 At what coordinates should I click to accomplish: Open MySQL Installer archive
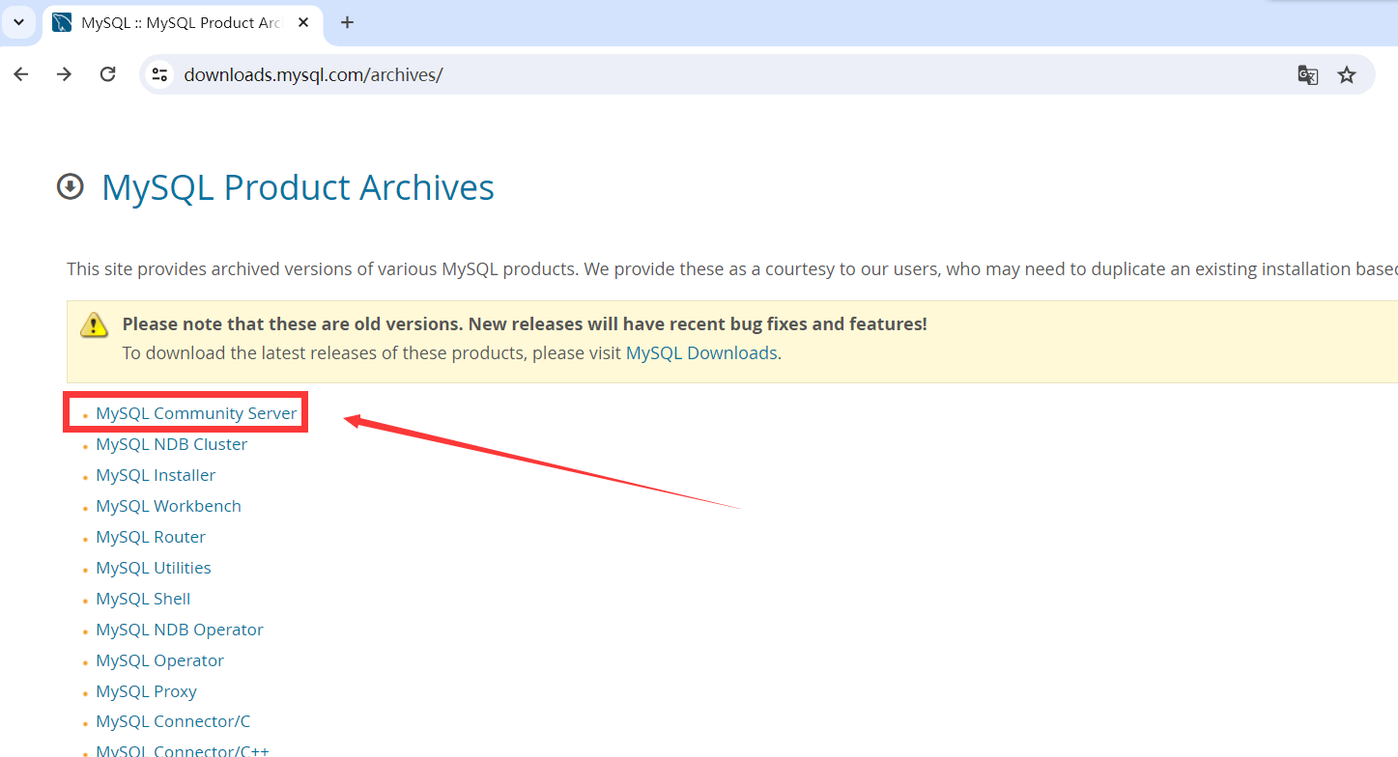(x=156, y=475)
